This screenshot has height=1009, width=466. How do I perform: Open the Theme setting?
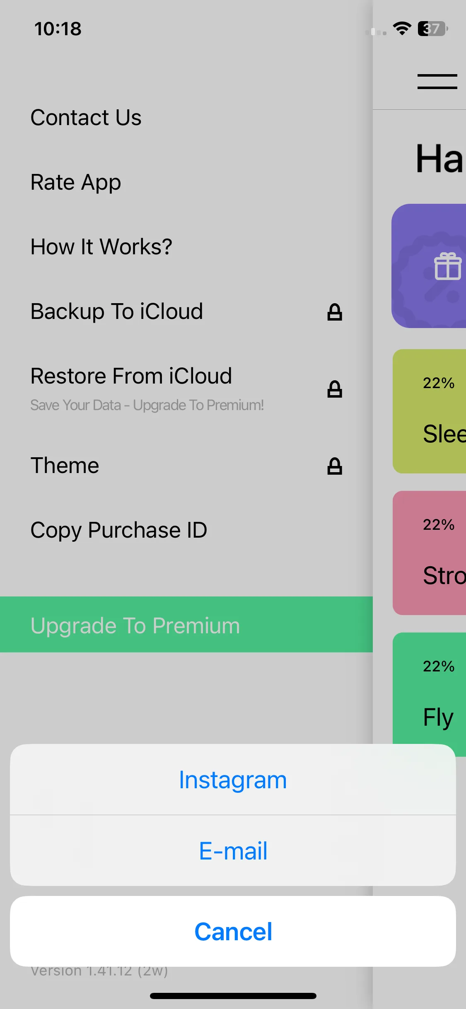click(x=186, y=466)
